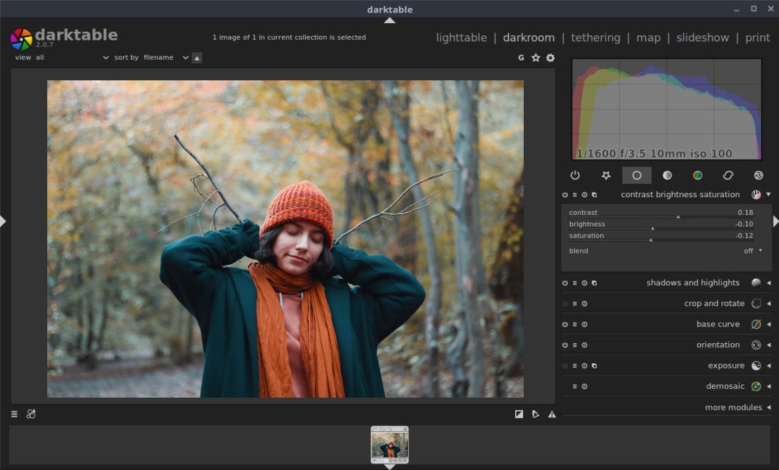The height and width of the screenshot is (470, 779).
Task: Select the tone module group icon
Action: pyautogui.click(x=667, y=175)
